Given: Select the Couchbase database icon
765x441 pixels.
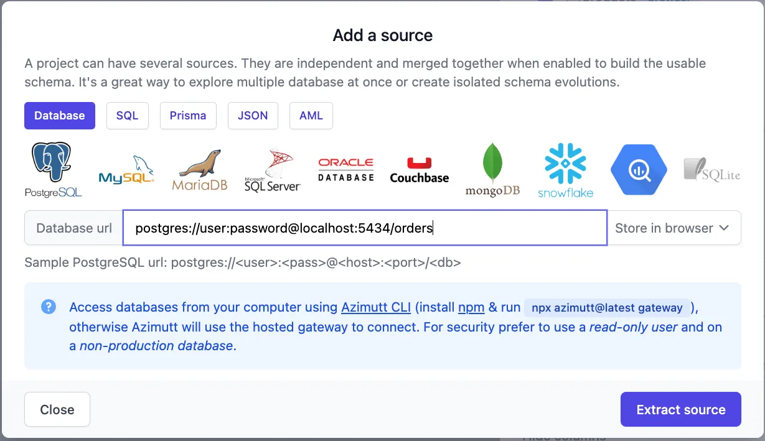Looking at the screenshot, I should click(x=419, y=170).
